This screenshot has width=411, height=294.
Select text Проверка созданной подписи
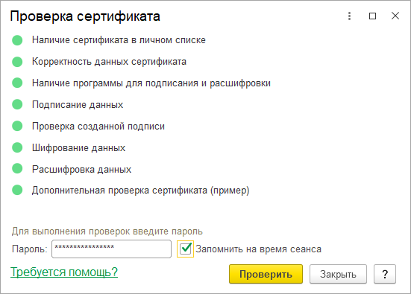98,126
